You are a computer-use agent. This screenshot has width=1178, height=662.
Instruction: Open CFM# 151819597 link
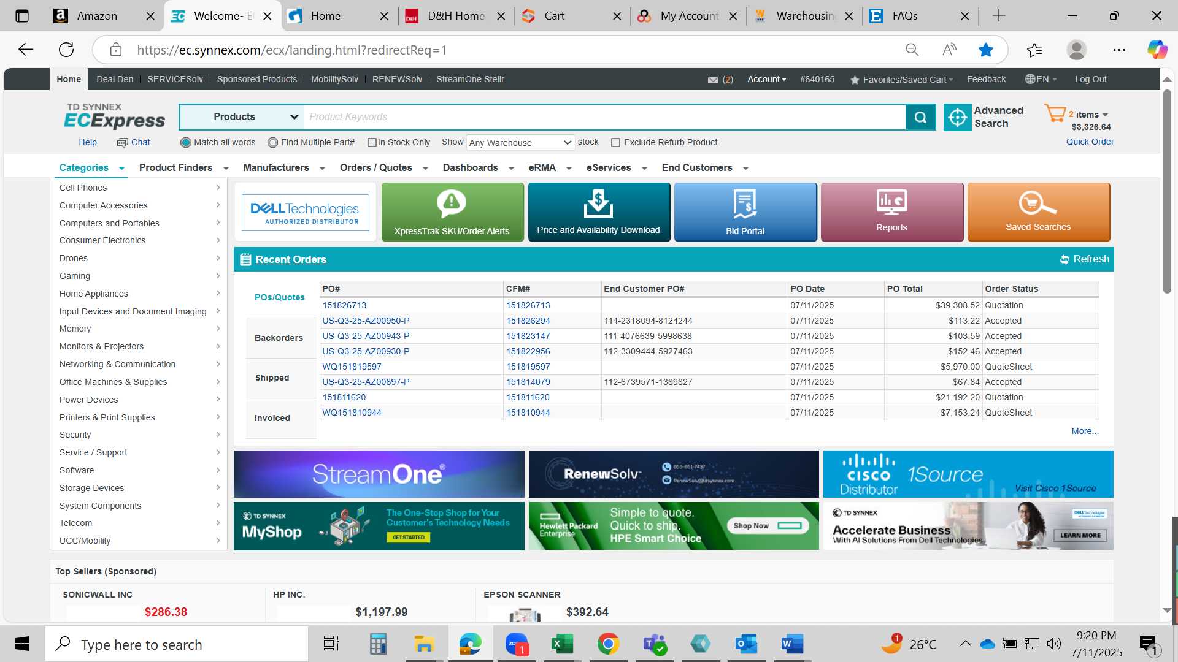(x=528, y=367)
